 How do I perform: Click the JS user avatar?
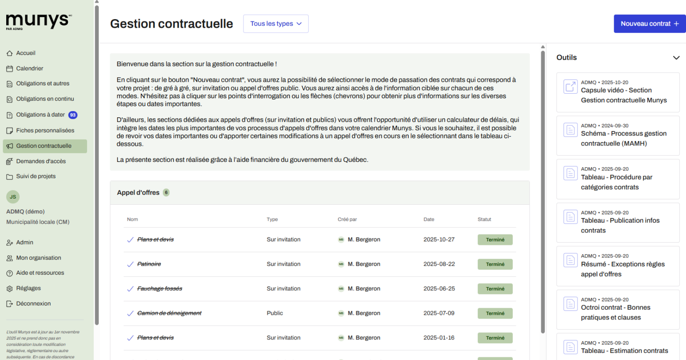coord(13,197)
